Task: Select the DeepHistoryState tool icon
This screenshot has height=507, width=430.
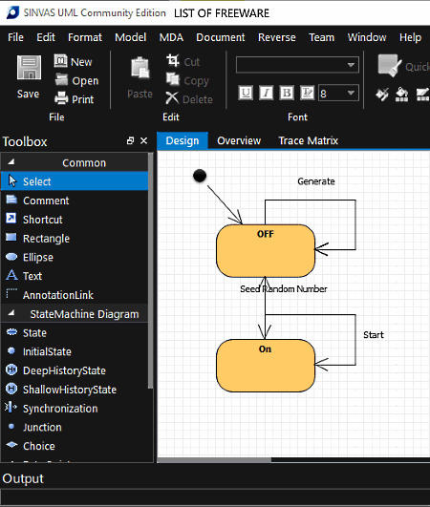Action: pyautogui.click(x=11, y=370)
